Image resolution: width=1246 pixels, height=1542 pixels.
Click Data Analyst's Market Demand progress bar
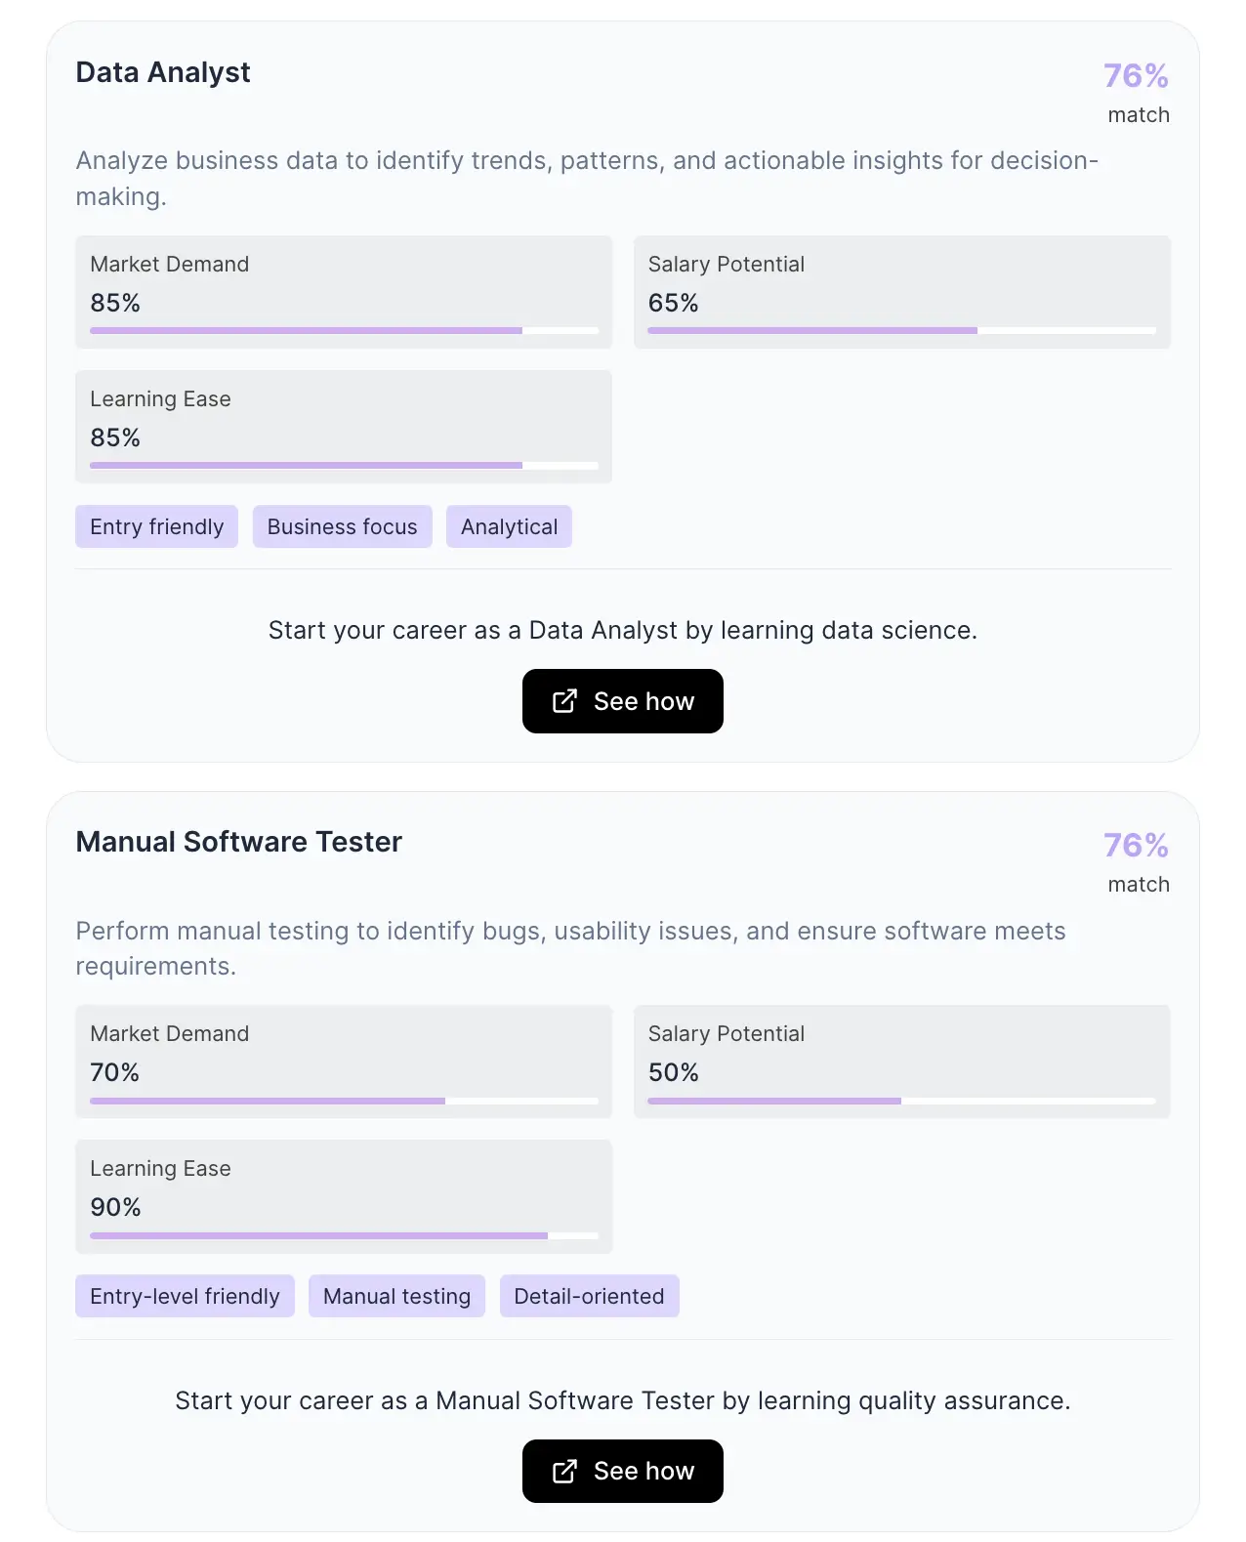point(344,331)
